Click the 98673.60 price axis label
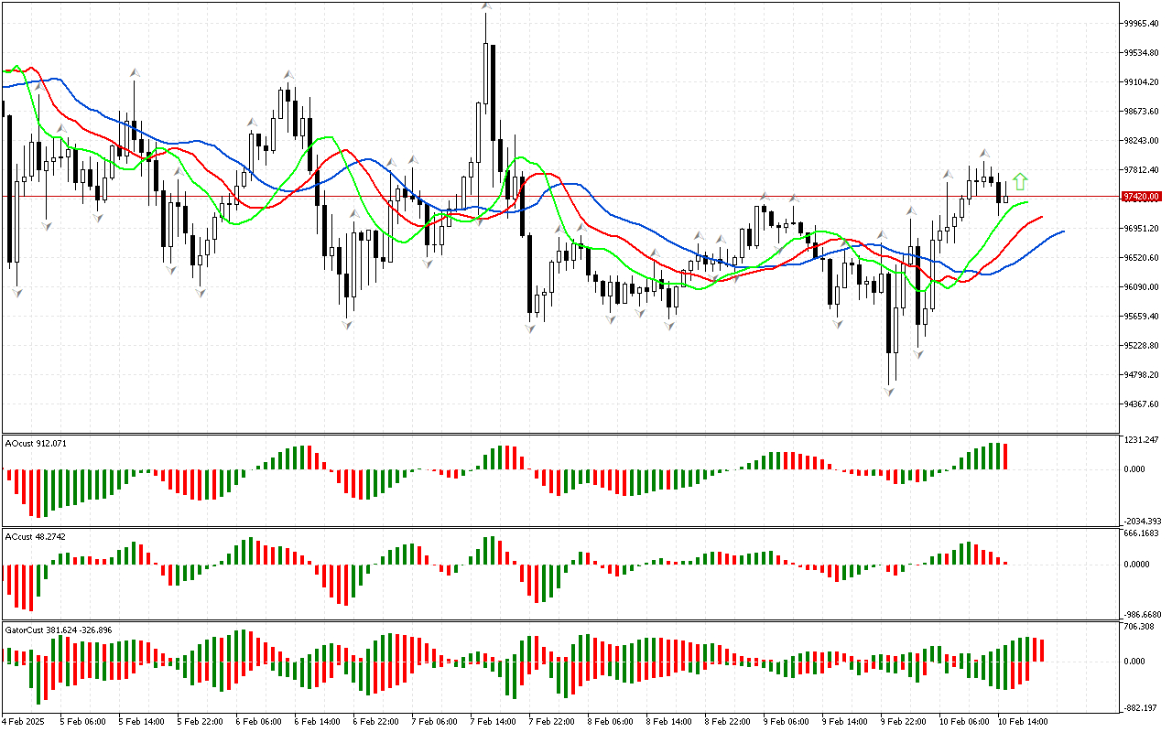Screen dimensions: 1172x732 [x=1142, y=112]
